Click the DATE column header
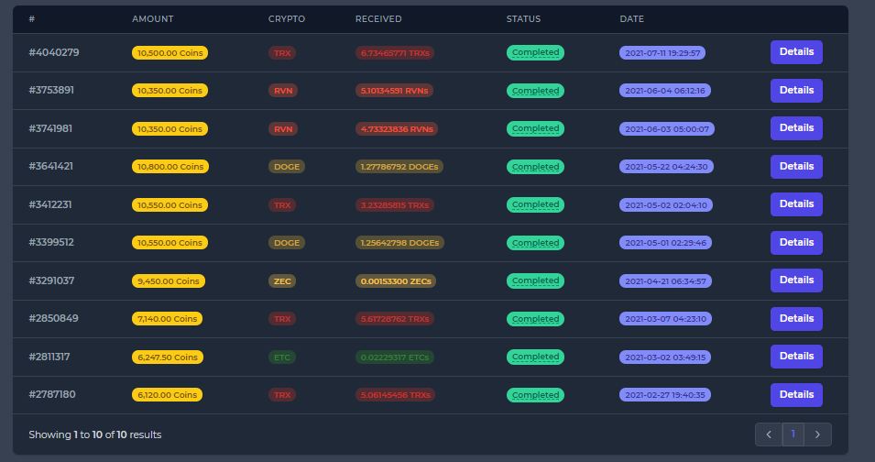This screenshot has width=875, height=462. click(631, 19)
